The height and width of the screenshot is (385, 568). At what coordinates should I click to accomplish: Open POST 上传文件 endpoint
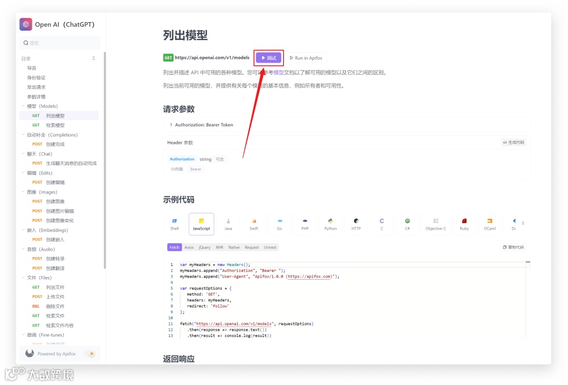[x=59, y=297]
